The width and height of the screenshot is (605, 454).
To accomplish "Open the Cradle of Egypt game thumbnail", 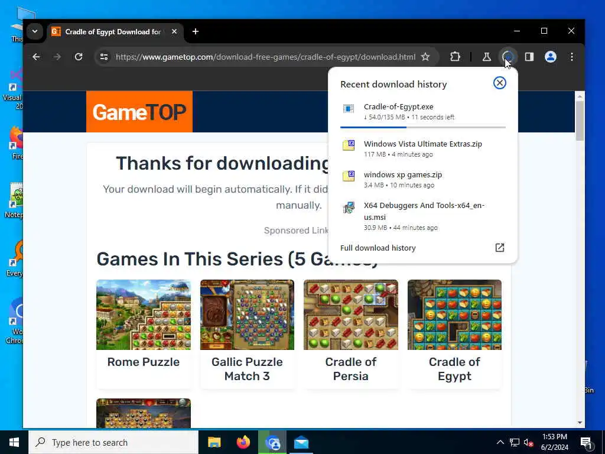I will click(454, 314).
